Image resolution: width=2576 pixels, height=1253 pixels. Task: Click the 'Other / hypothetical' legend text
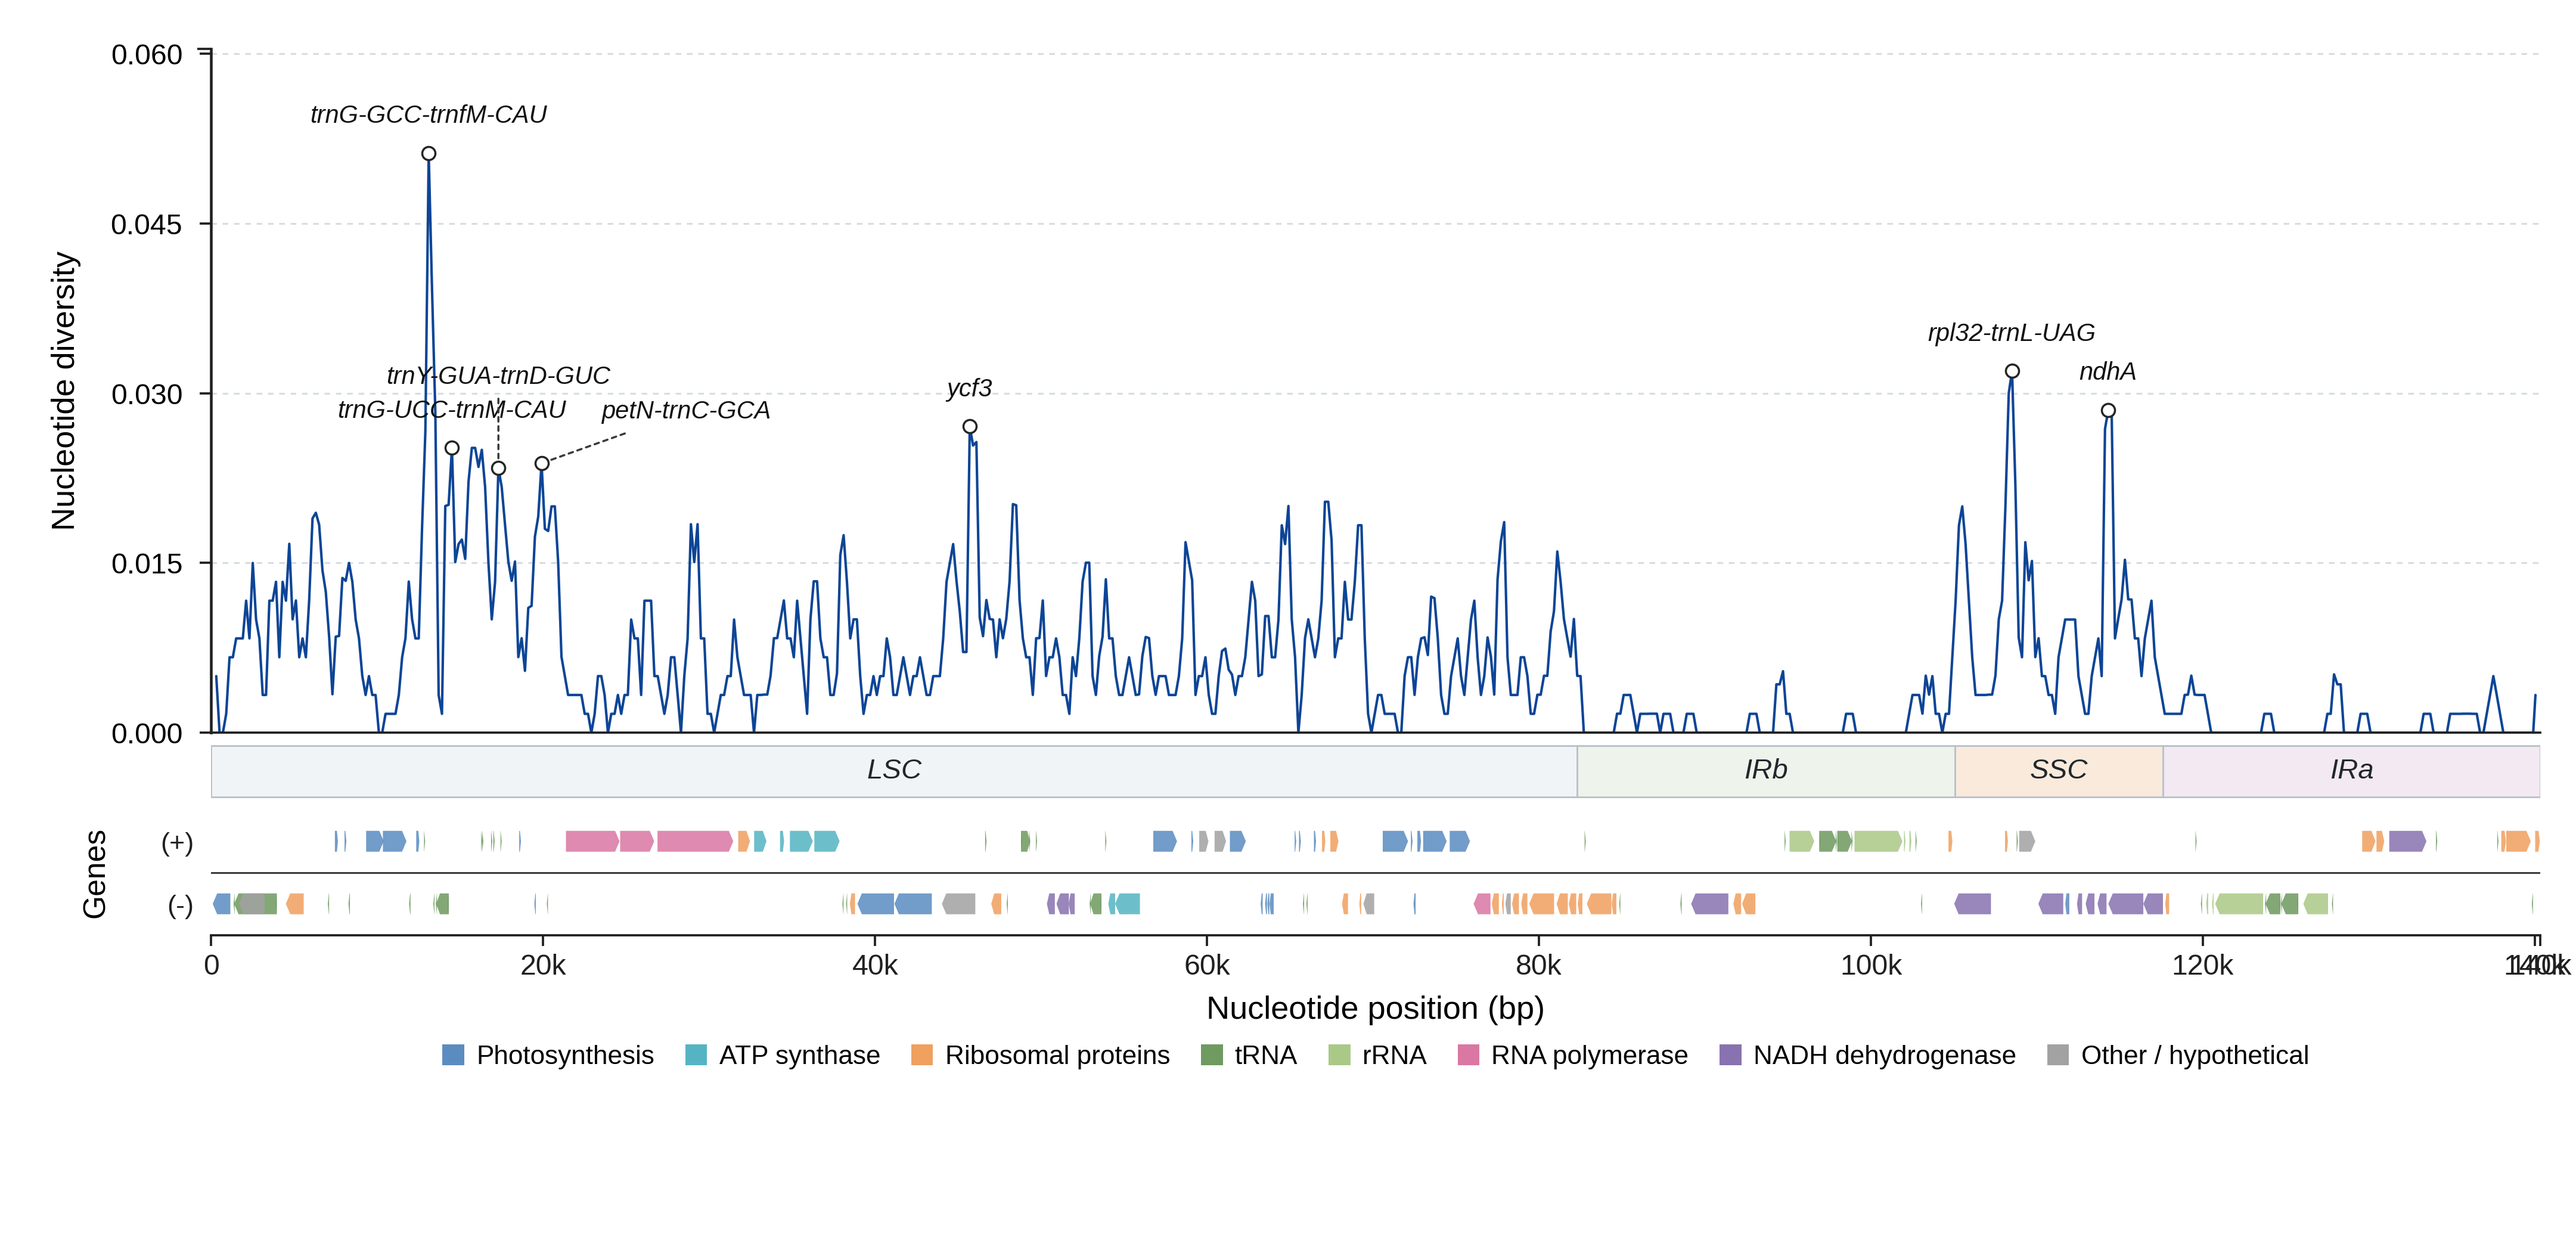(x=2195, y=1055)
